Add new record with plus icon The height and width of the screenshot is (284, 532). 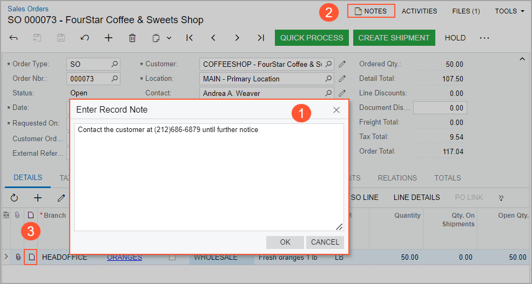109,38
